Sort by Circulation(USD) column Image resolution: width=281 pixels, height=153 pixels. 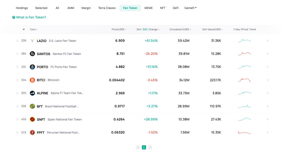click(180, 29)
